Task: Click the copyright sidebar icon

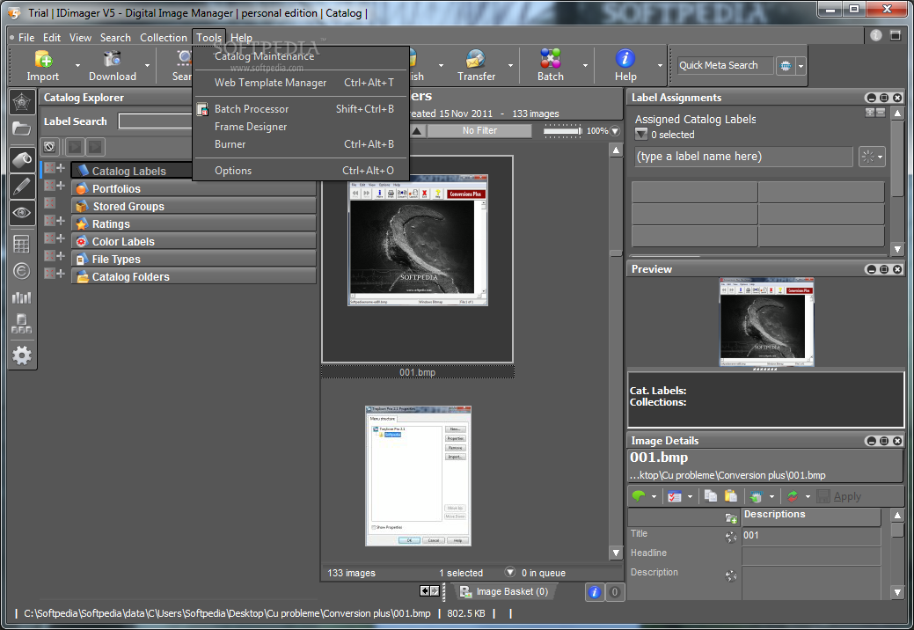Action: coord(22,271)
